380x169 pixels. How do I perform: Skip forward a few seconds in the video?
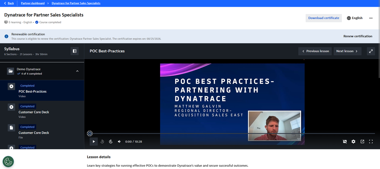click(111, 142)
